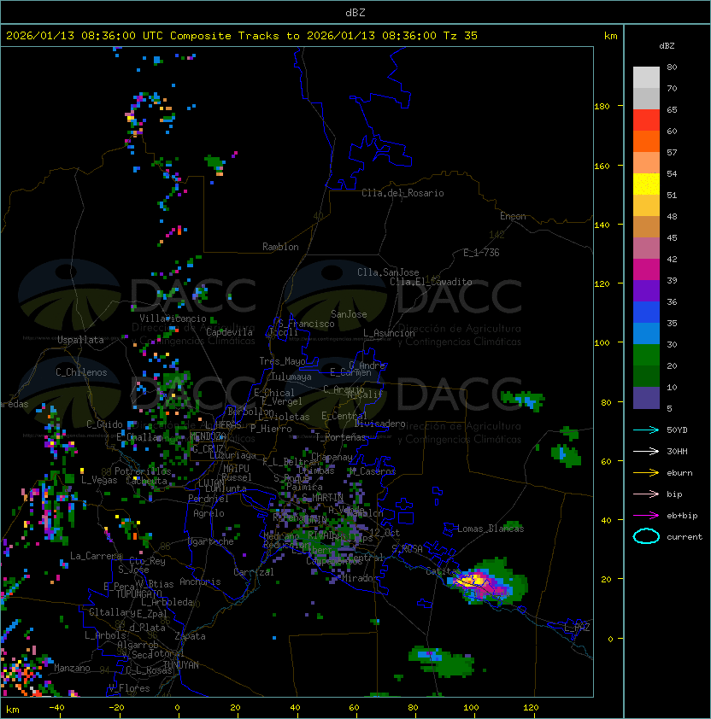Click the green echo patch with blue center near 80 km

(x=523, y=400)
